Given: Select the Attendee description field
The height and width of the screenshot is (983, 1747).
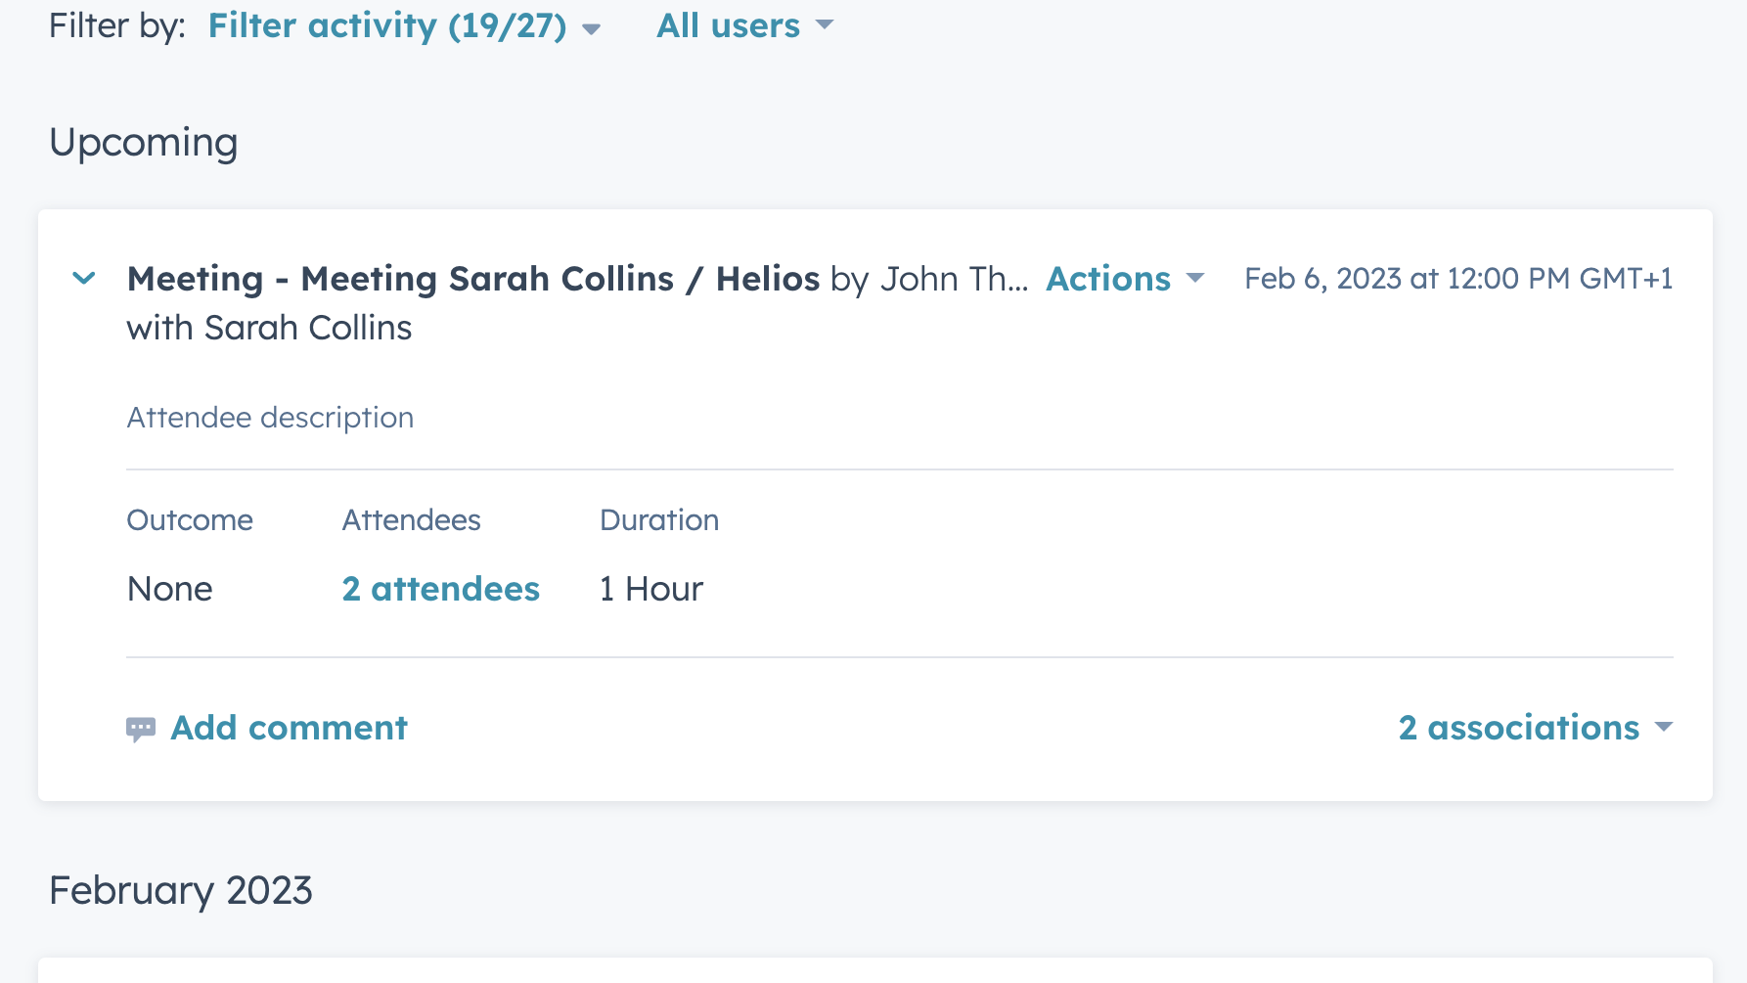Looking at the screenshot, I should click(x=270, y=418).
